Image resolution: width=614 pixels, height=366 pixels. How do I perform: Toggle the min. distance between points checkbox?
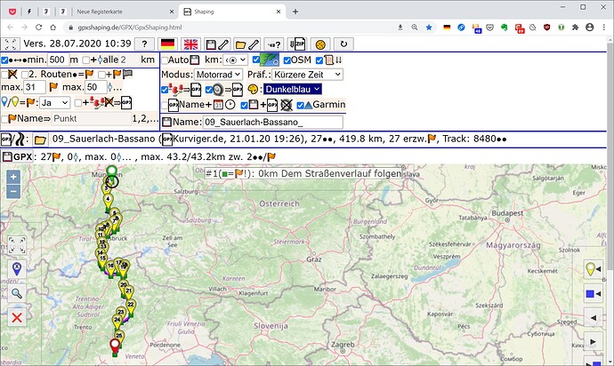click(x=4, y=60)
